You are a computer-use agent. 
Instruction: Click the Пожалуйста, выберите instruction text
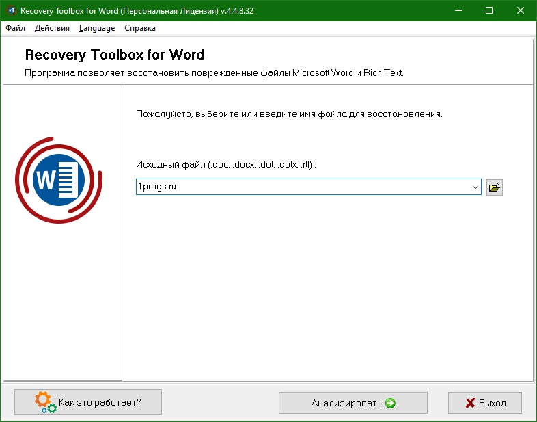[289, 114]
